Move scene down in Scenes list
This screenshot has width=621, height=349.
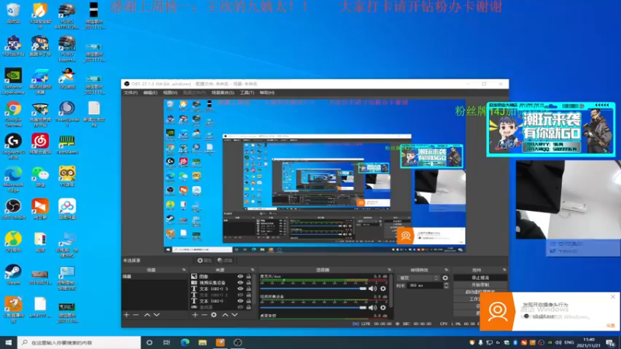tap(157, 315)
